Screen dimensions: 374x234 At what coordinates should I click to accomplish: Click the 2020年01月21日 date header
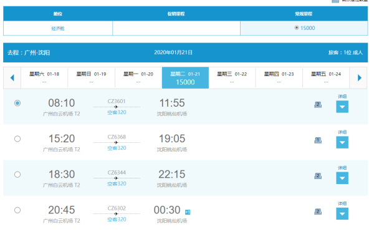pyautogui.click(x=173, y=52)
